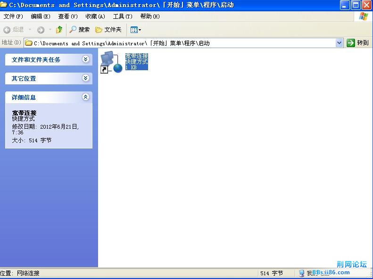Click the Back (后退) arrow button
Image resolution: width=373 pixels, height=279 pixels.
7,30
